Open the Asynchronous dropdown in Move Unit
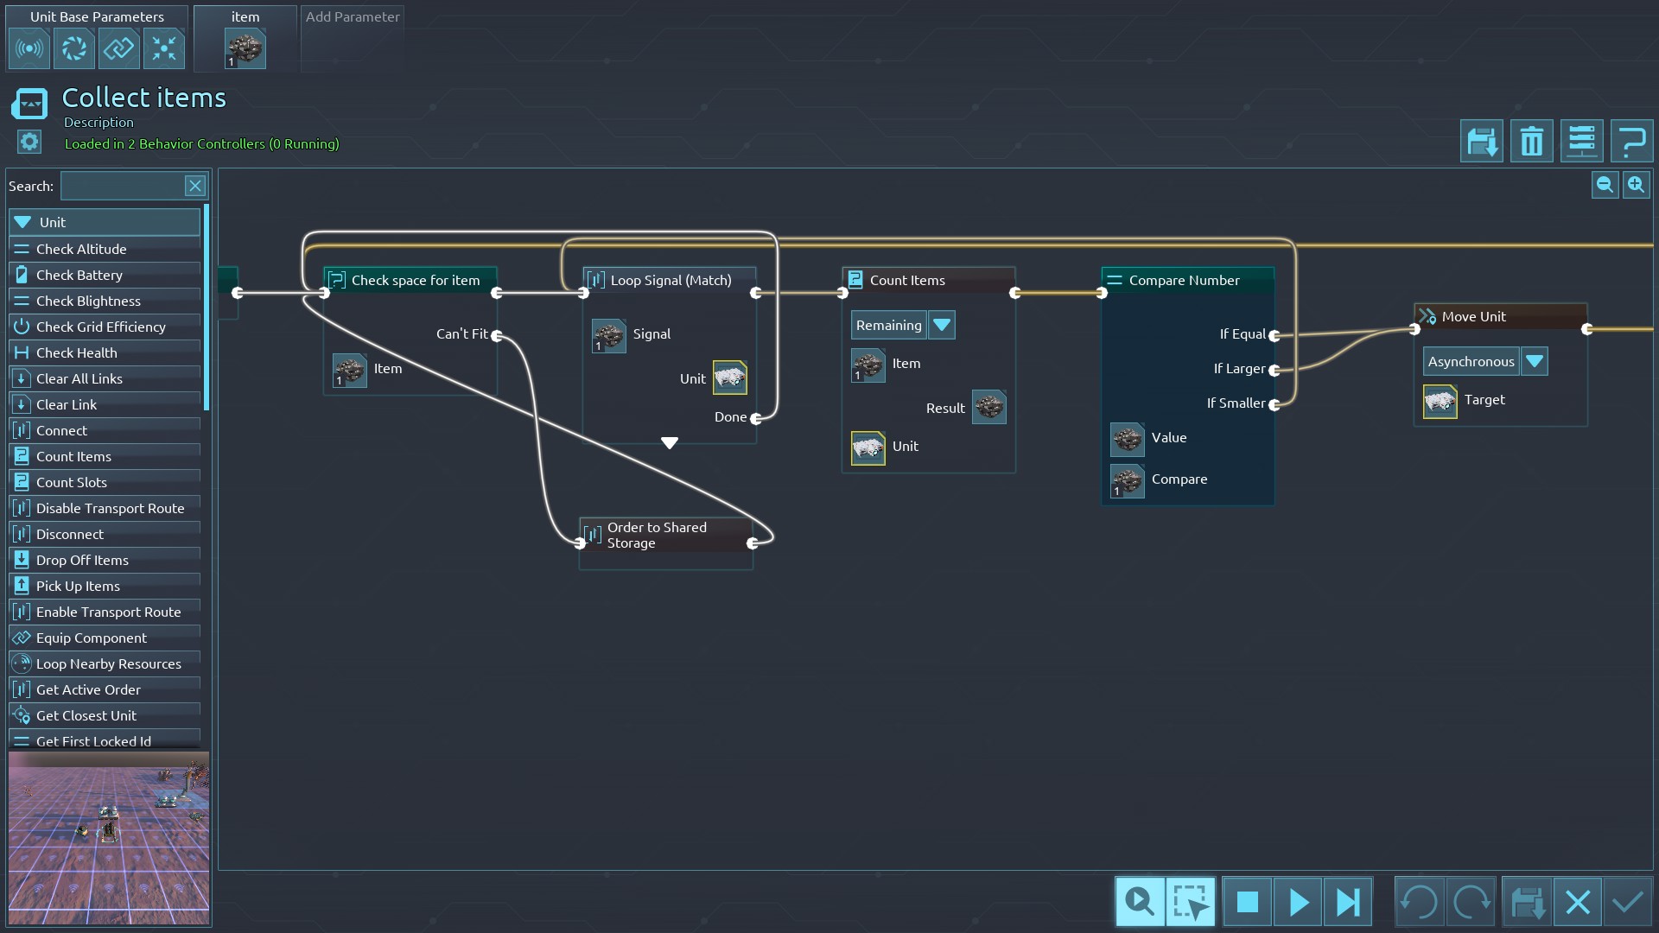 click(1535, 362)
